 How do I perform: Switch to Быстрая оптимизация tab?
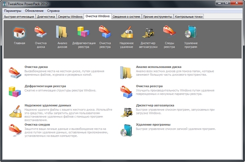[x=19, y=17]
